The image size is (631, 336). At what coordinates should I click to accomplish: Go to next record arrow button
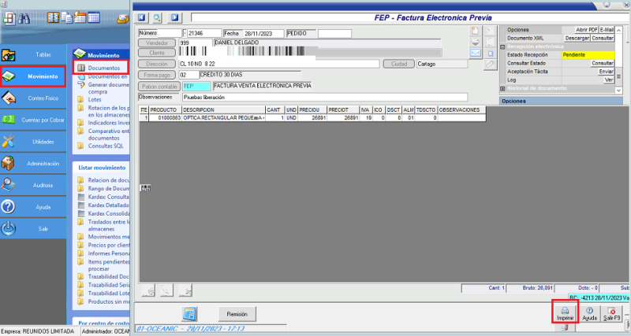(x=175, y=17)
